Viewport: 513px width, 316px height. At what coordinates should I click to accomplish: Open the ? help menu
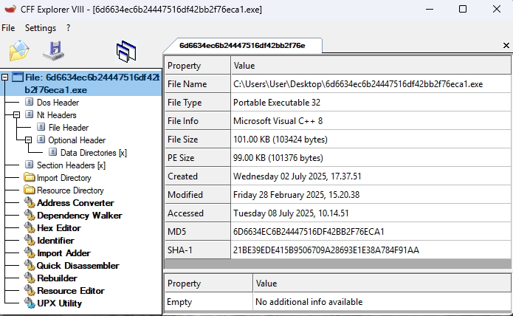(68, 28)
